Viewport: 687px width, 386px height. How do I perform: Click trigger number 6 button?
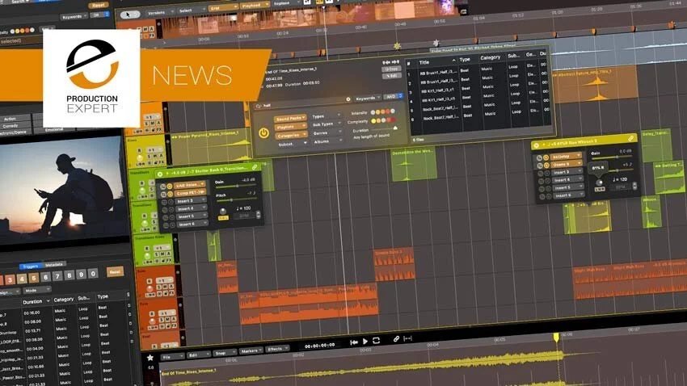point(45,277)
